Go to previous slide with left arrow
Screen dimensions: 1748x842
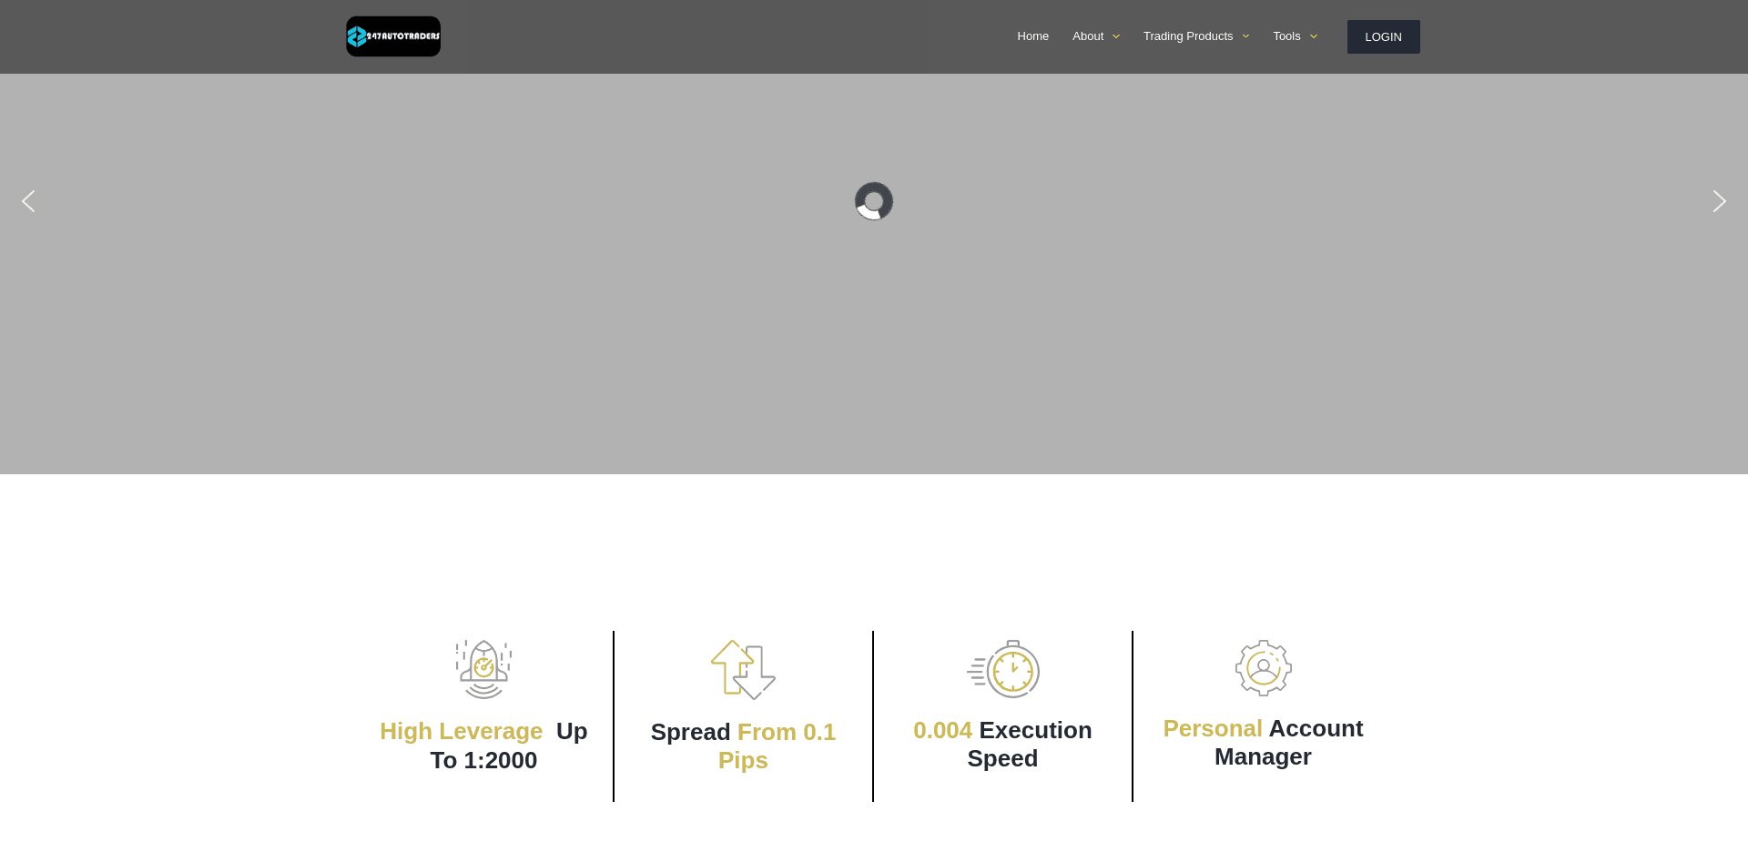[28, 201]
